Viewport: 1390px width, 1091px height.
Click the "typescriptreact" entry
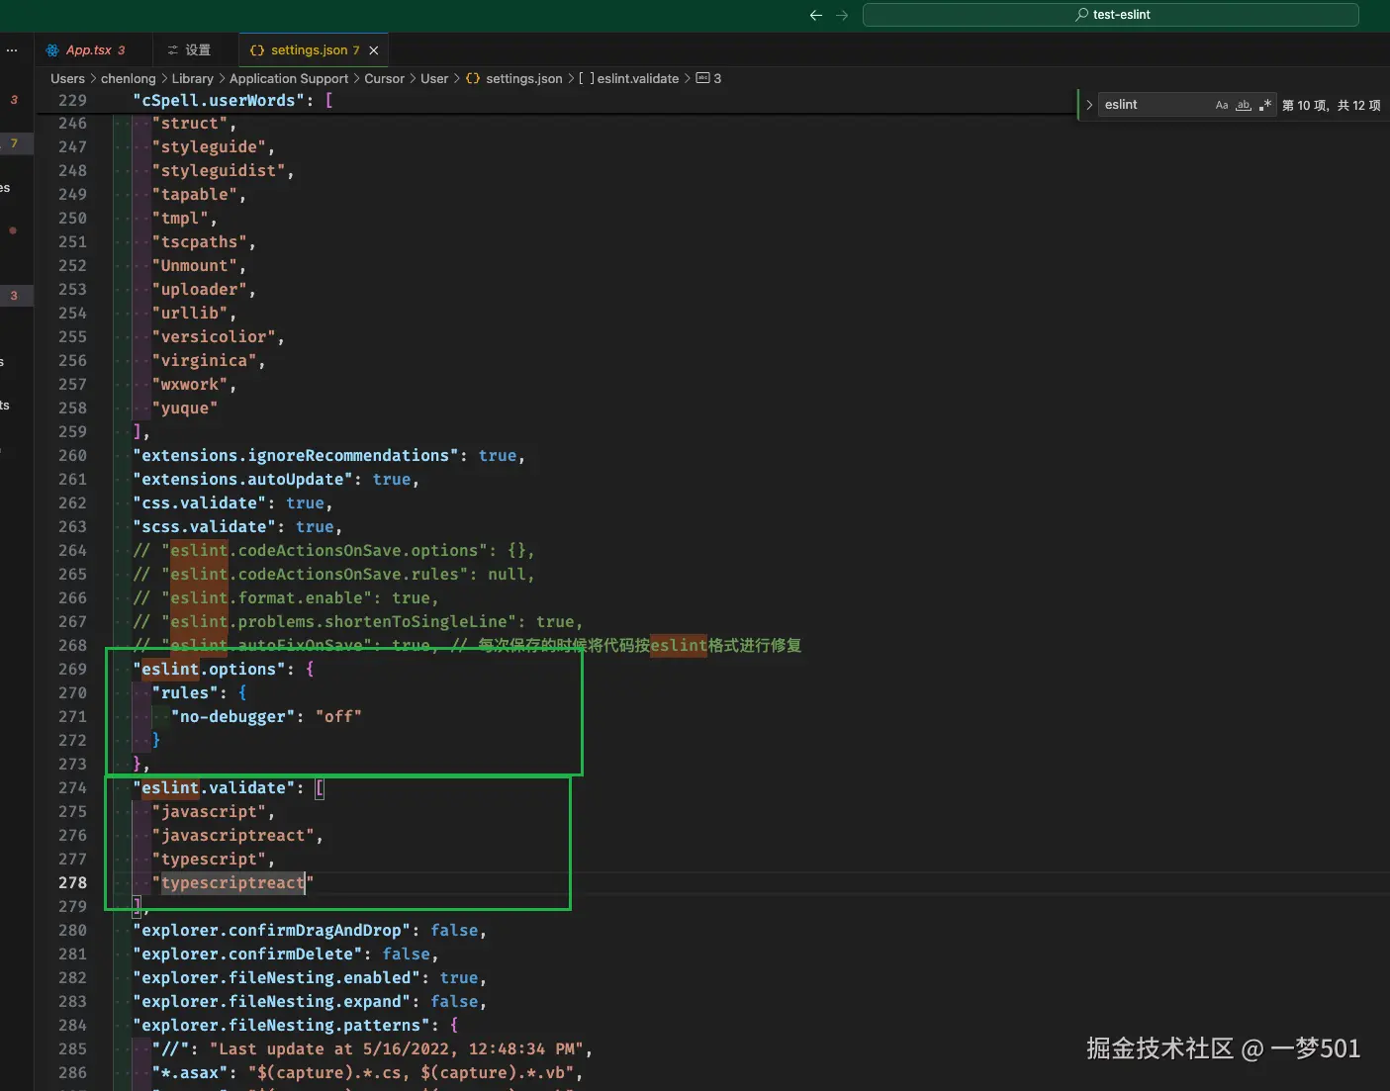point(232,883)
